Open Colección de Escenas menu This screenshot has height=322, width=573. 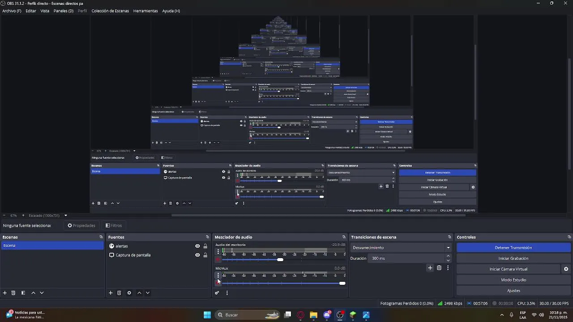(x=110, y=11)
